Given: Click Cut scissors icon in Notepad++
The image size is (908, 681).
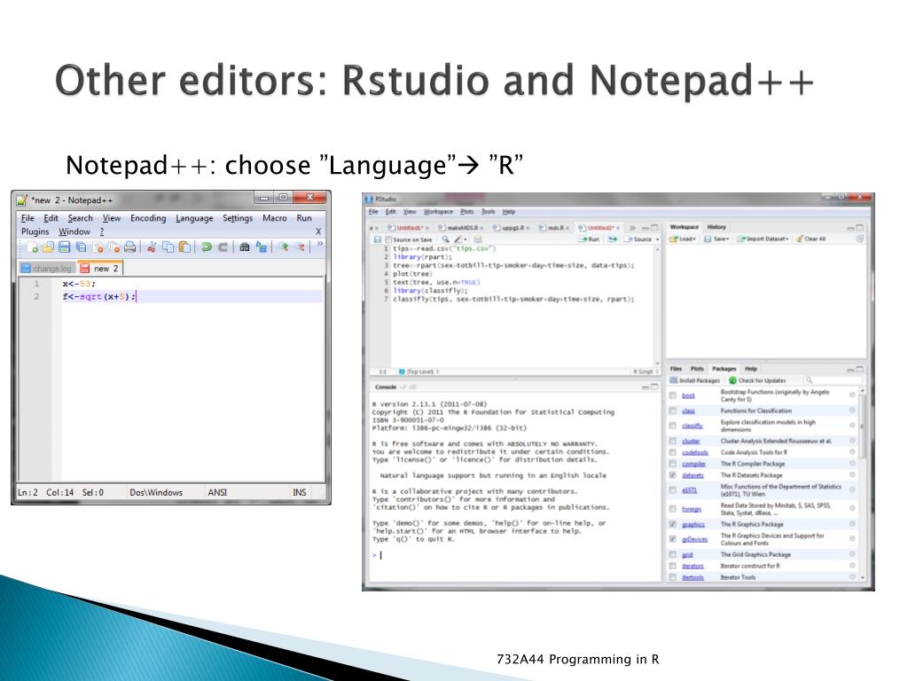Looking at the screenshot, I should tap(152, 248).
